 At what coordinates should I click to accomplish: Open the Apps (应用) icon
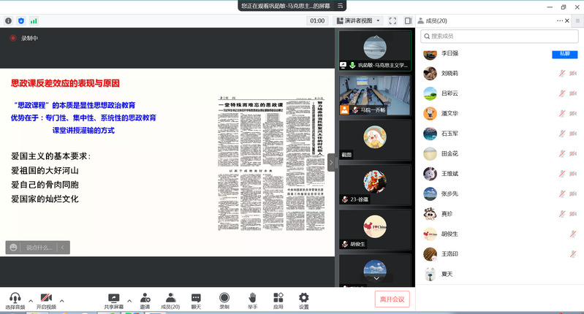278,301
